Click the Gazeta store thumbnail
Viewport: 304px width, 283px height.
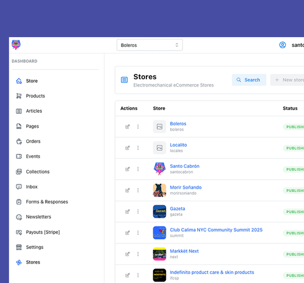159,212
